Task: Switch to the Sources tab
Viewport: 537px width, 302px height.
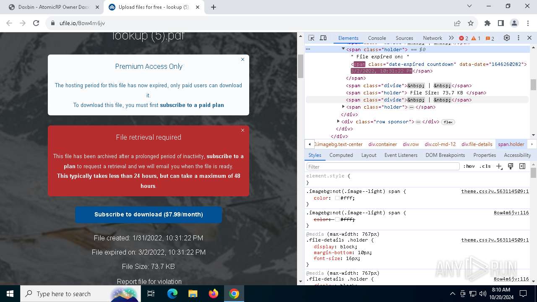Action: coord(404,38)
